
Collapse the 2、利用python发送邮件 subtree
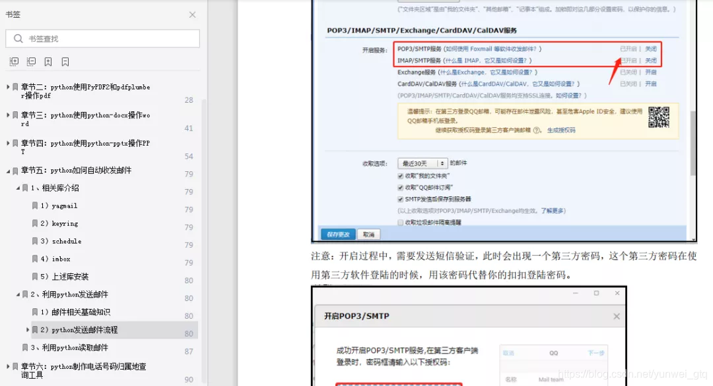18,294
